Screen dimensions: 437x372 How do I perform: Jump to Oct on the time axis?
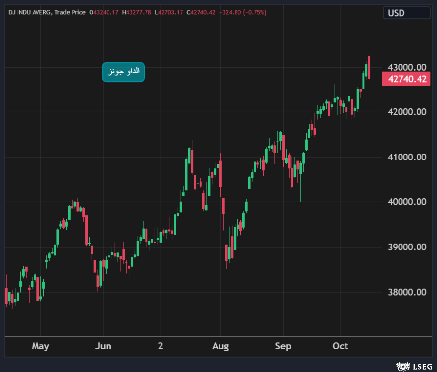pyautogui.click(x=340, y=346)
